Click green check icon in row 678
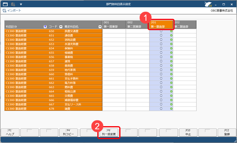This screenshot has width=237, height=143. [x=171, y=109]
